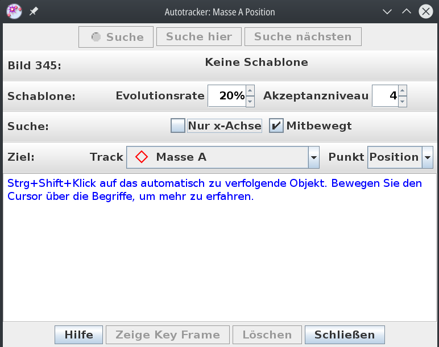Click the Akzeptanzniveau value field

(x=385, y=96)
